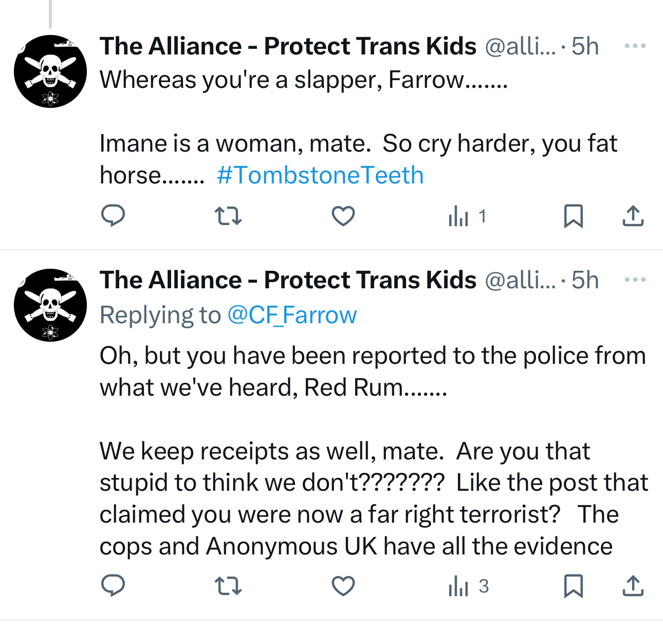Screen dimensions: 663x630
Task: Open the second tweet's skull avatar
Action: tap(50, 305)
